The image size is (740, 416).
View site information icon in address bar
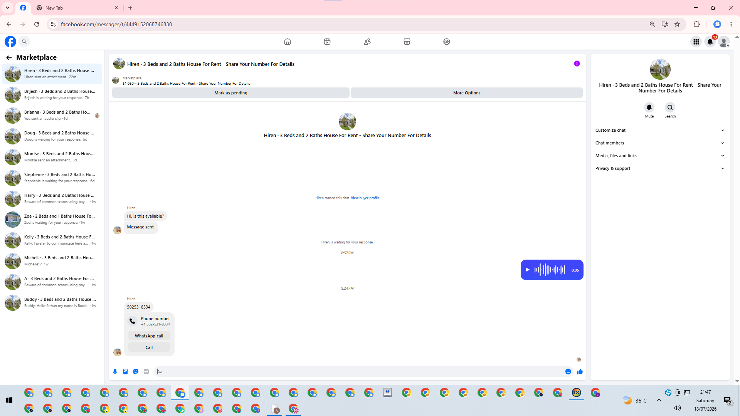[53, 24]
